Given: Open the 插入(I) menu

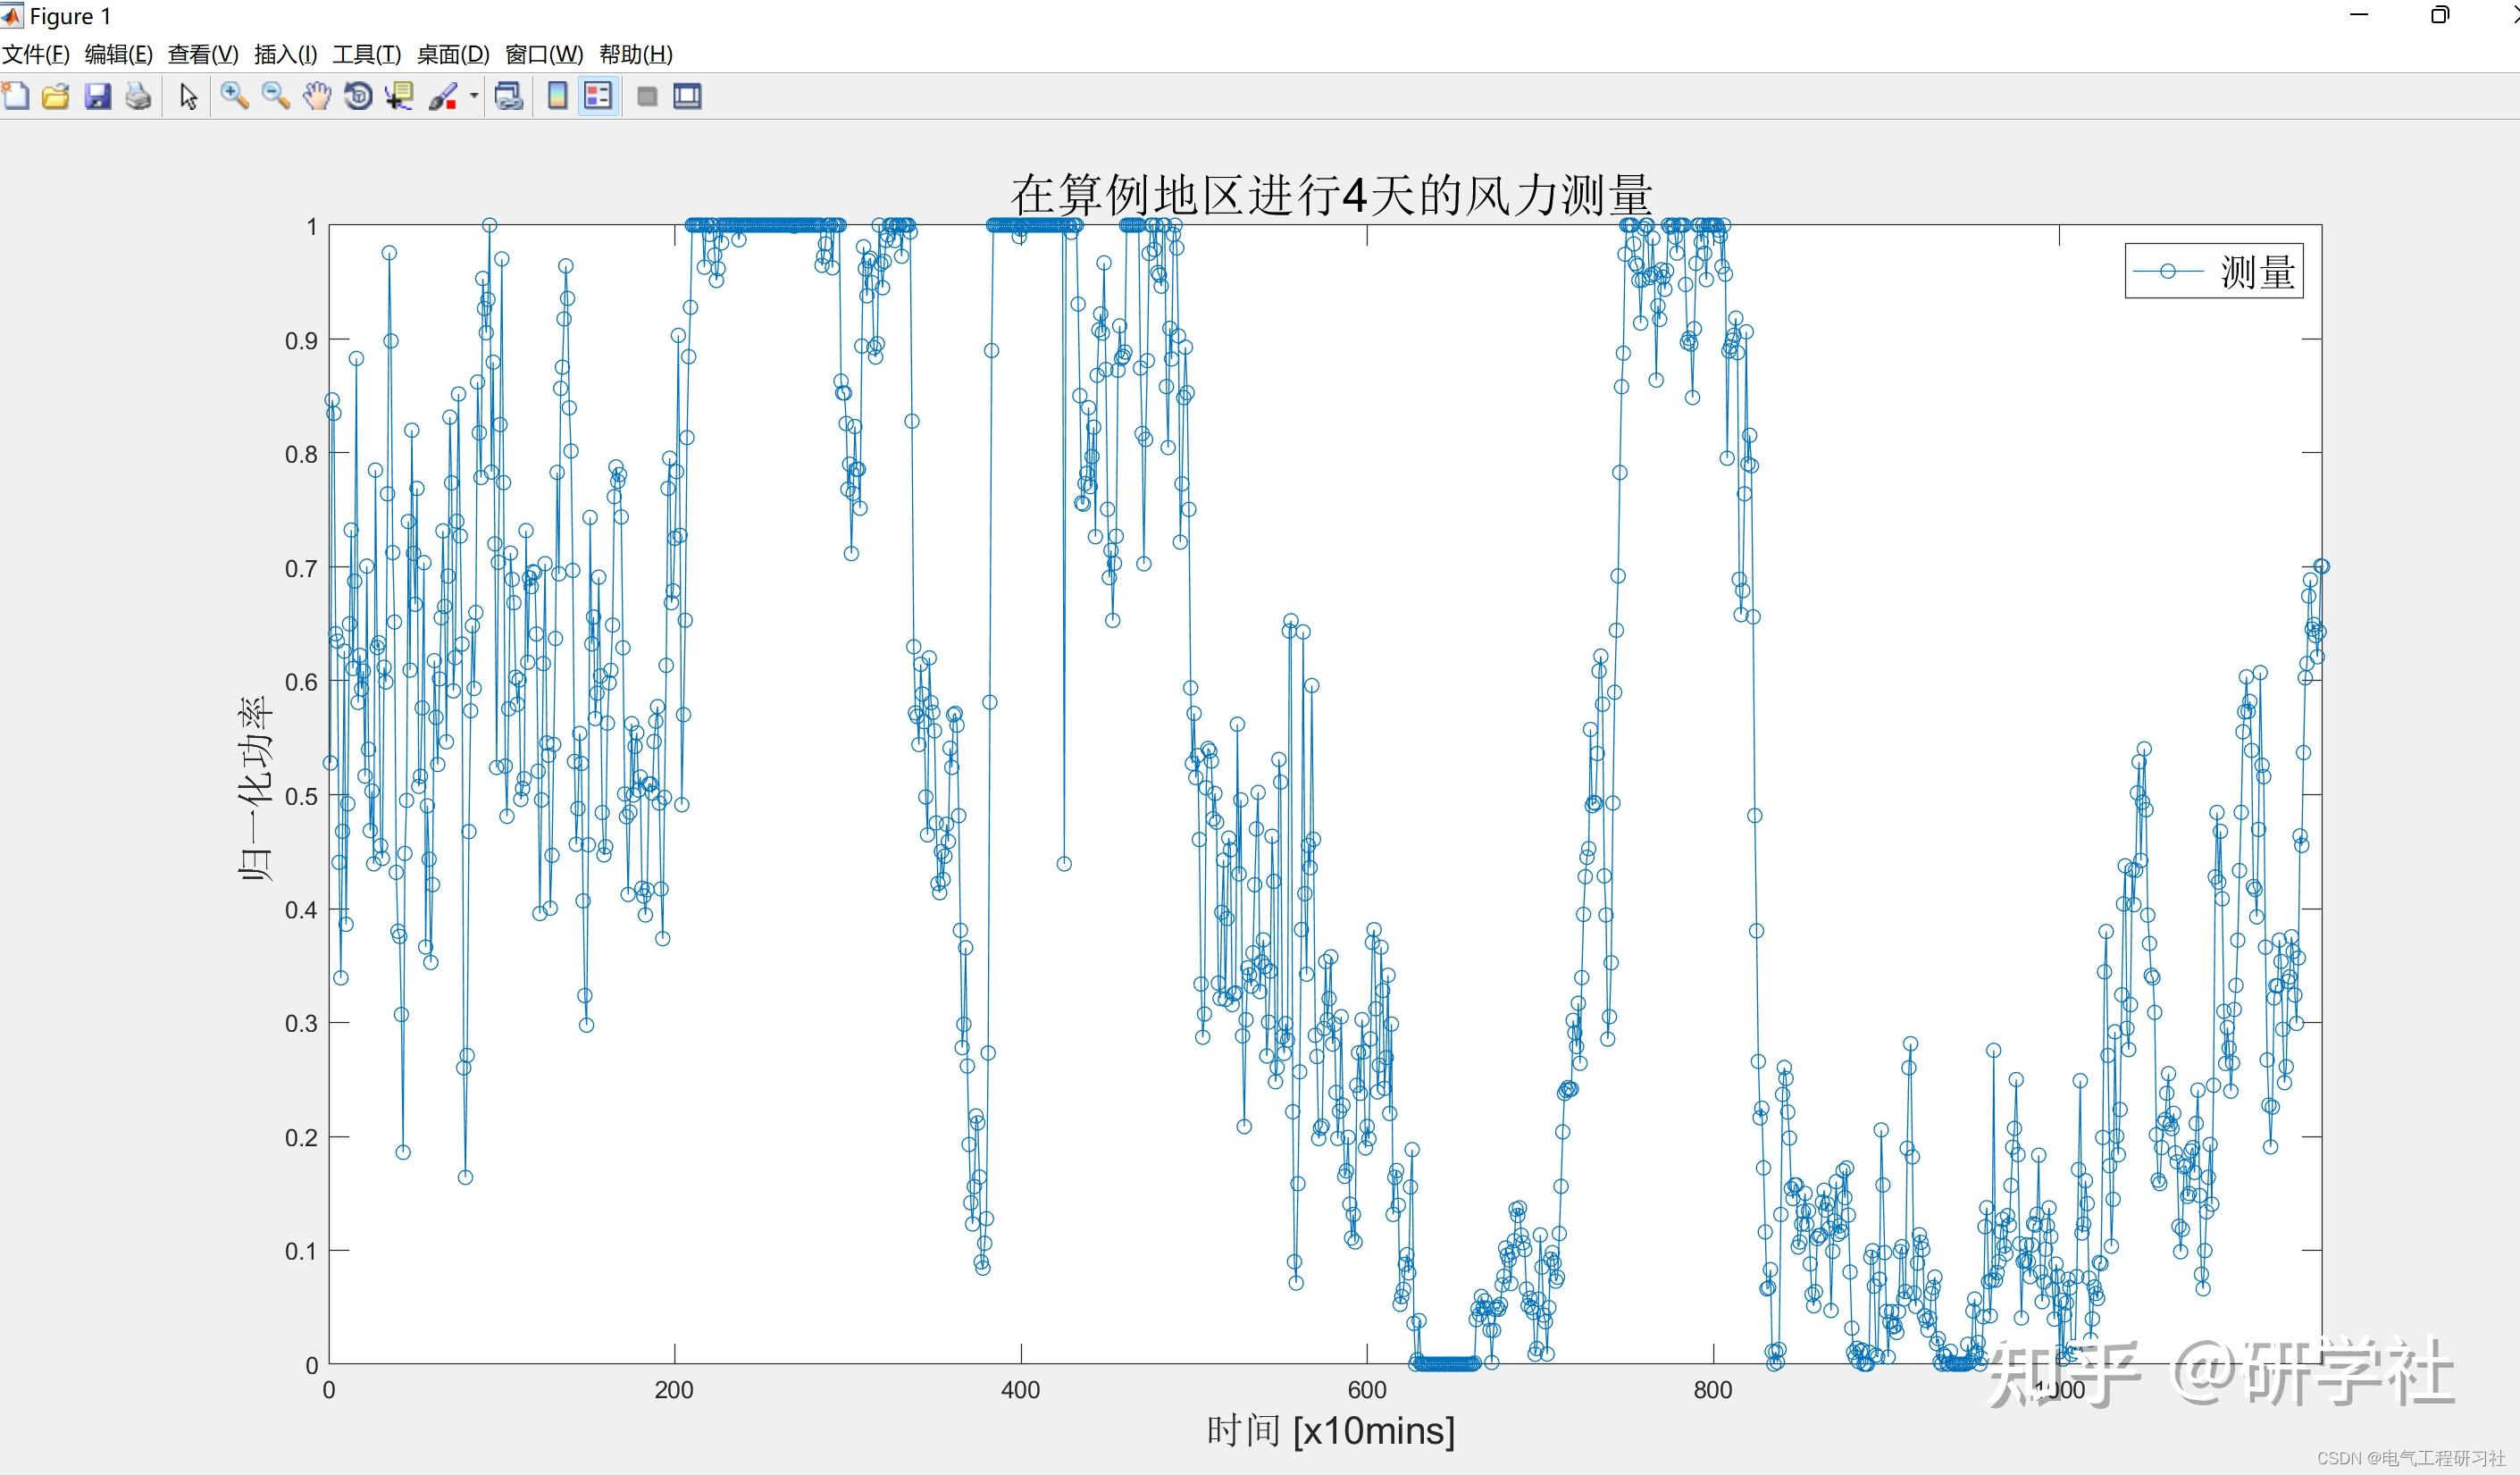Looking at the screenshot, I should (x=285, y=54).
